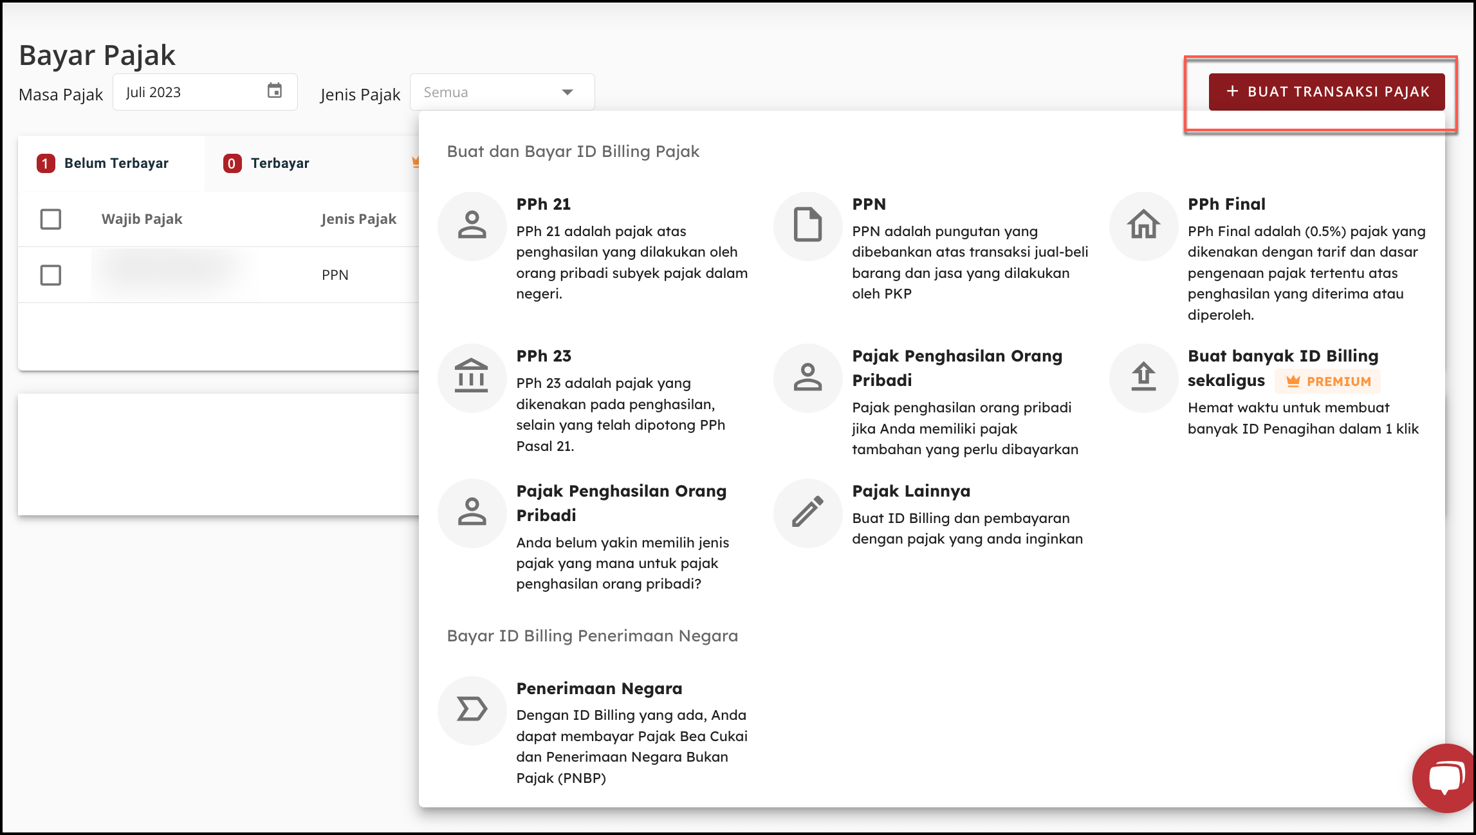Image resolution: width=1476 pixels, height=835 pixels.
Task: Select the PPh 23 title in menu
Action: coord(544,356)
